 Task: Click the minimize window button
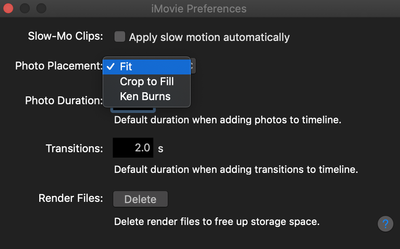click(x=25, y=8)
